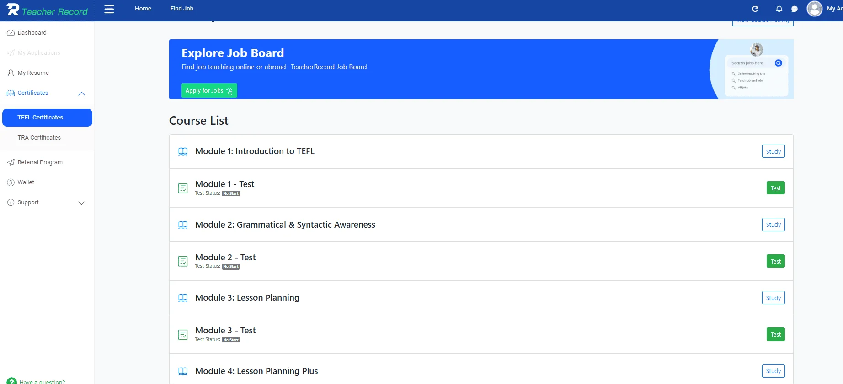
Task: Click the Wallet dollar icon
Action: pos(11,182)
